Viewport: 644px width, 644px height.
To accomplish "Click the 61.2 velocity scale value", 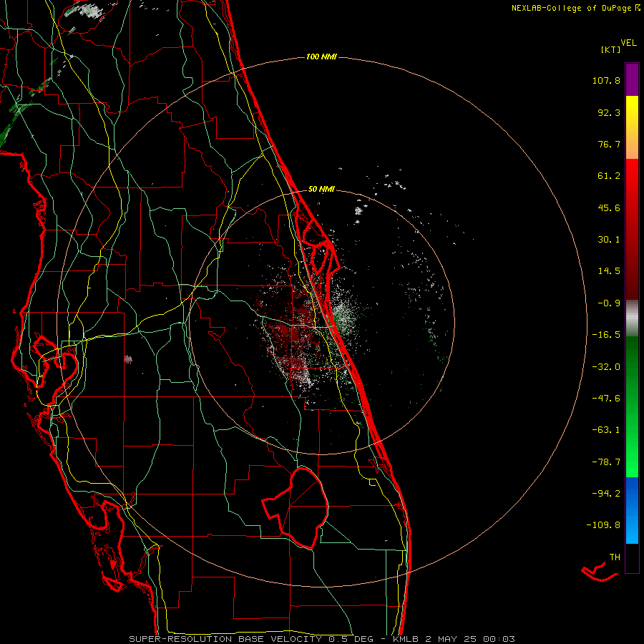I will (x=609, y=176).
